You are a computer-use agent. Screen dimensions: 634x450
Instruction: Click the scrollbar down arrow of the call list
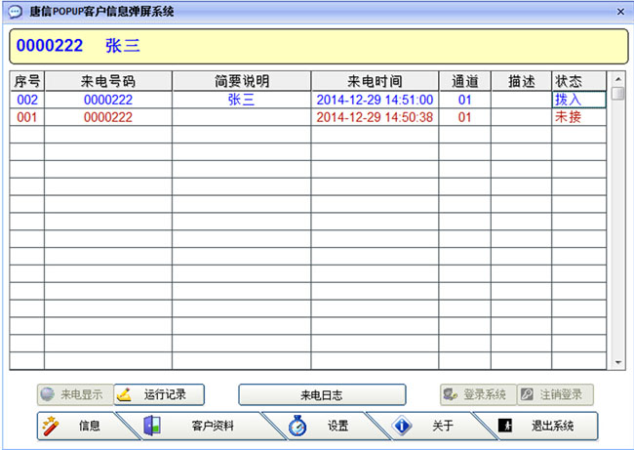[617, 362]
